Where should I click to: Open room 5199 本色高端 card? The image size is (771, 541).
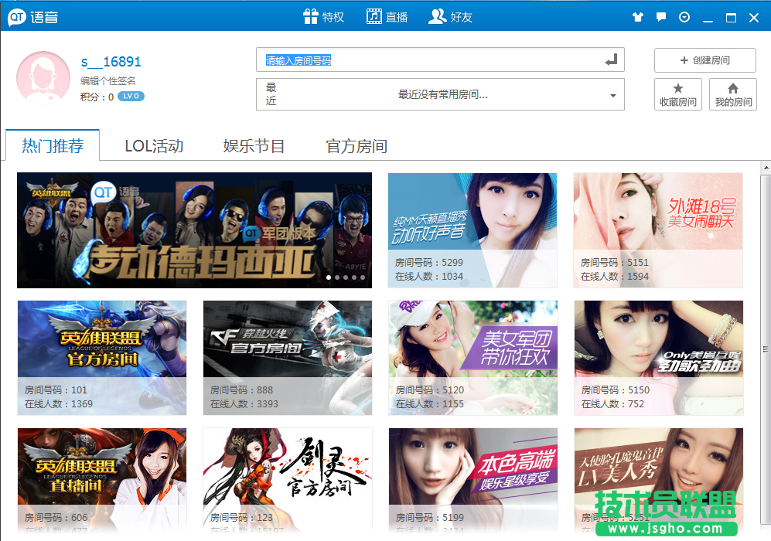(x=473, y=481)
